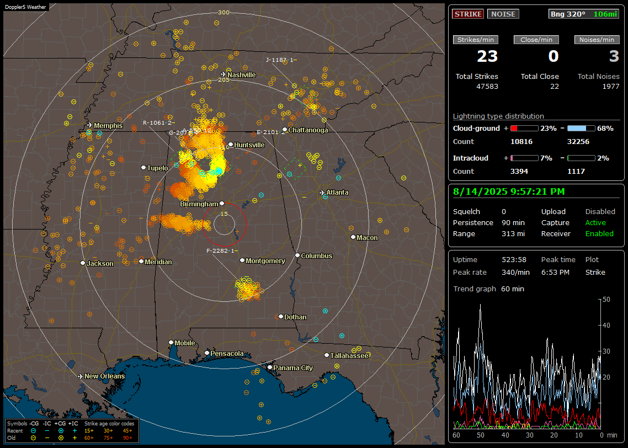Image resolution: width=628 pixels, height=448 pixels.
Task: Click the Recent -CG symbol in legend
Action: pyautogui.click(x=34, y=431)
